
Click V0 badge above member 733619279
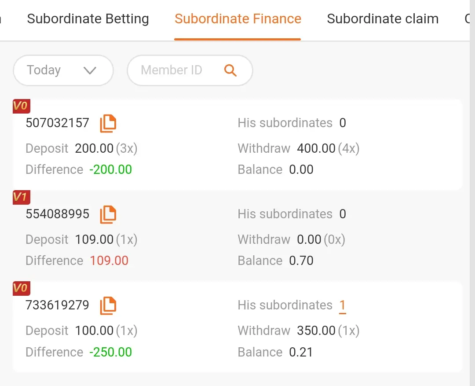click(x=22, y=288)
